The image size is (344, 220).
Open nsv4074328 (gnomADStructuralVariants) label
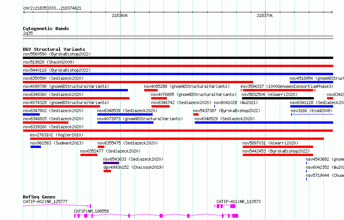(66, 102)
